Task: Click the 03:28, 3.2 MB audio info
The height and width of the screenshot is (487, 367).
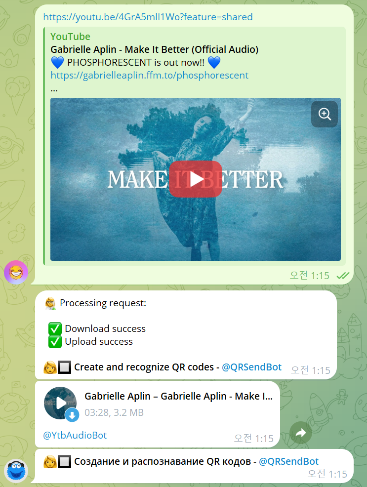Action: (114, 412)
